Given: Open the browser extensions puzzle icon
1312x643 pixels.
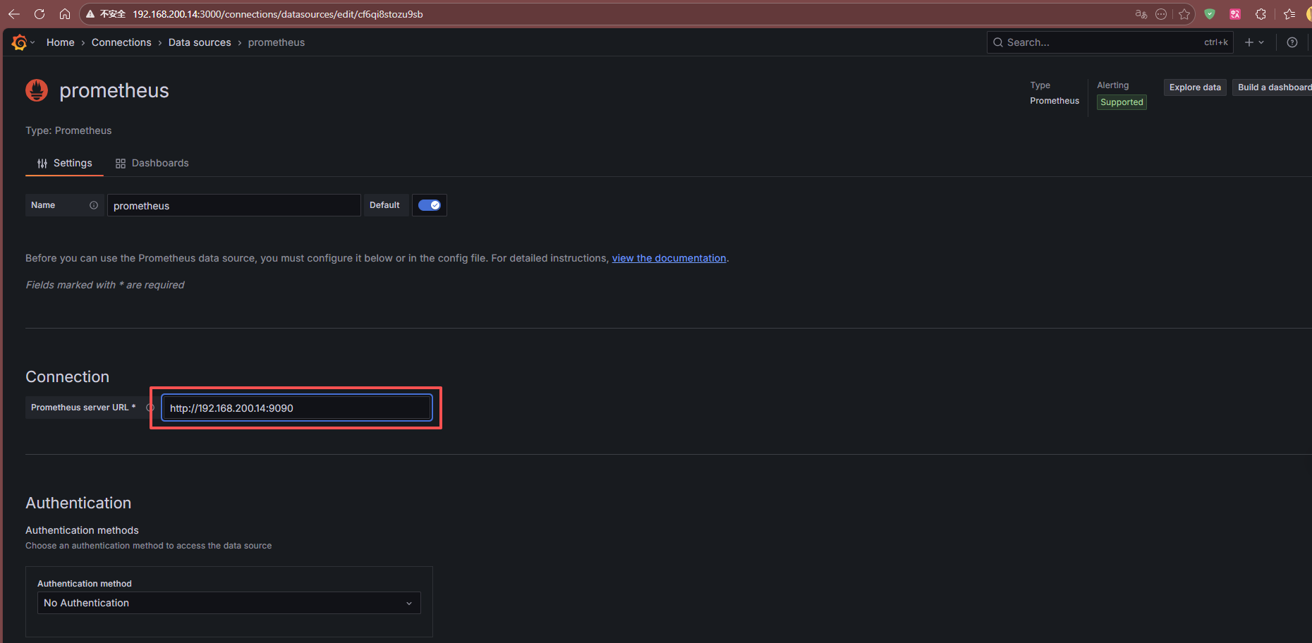Looking at the screenshot, I should coord(1261,14).
